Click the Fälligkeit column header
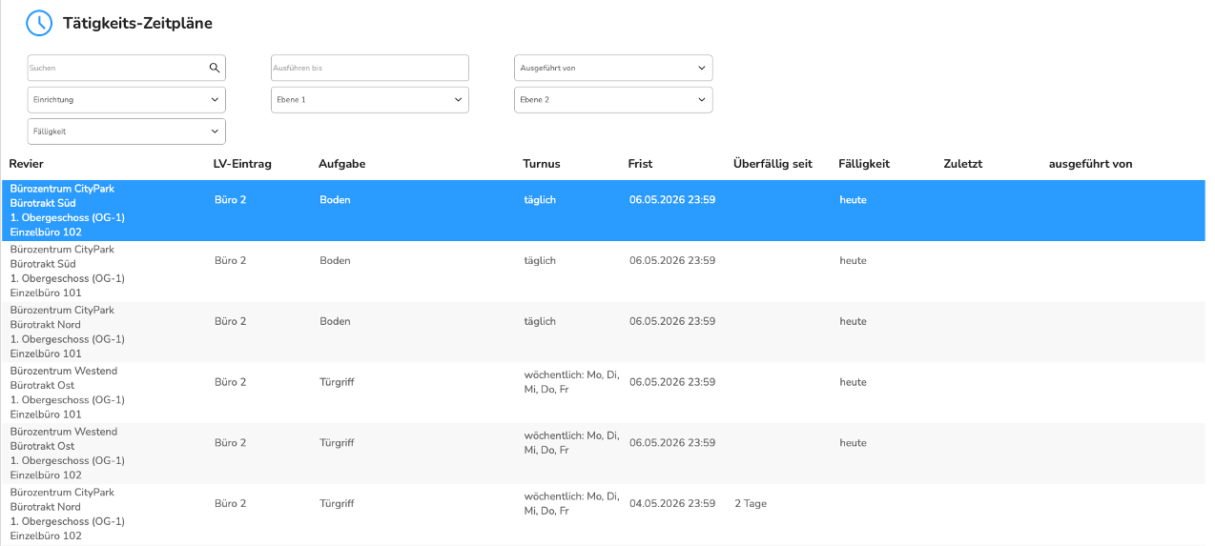The height and width of the screenshot is (546, 1215). pos(864,164)
